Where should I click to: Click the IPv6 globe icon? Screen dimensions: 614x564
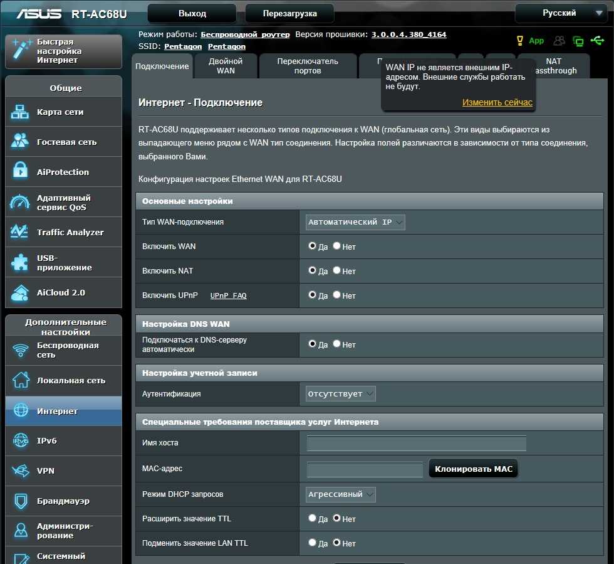[21, 440]
